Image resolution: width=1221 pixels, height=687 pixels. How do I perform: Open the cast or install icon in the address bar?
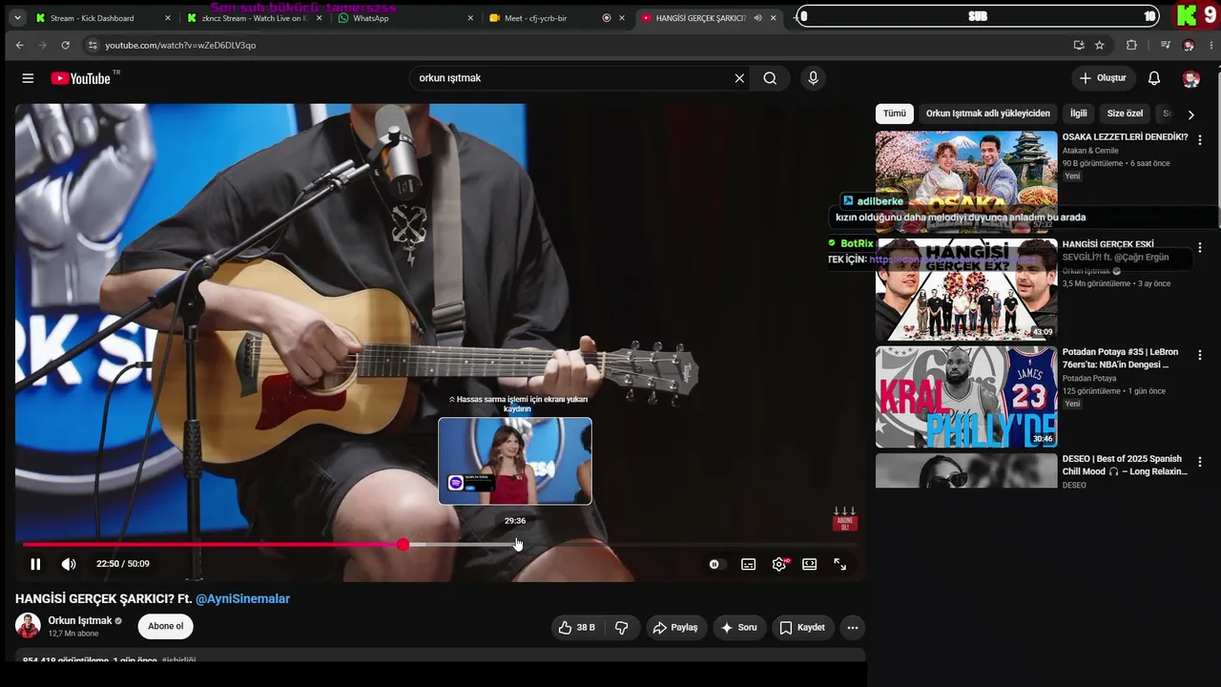(1079, 45)
